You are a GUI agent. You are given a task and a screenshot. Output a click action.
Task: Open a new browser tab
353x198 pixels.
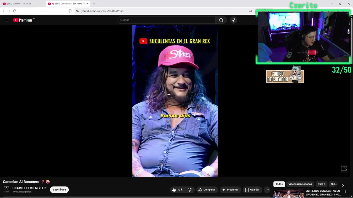94,4
